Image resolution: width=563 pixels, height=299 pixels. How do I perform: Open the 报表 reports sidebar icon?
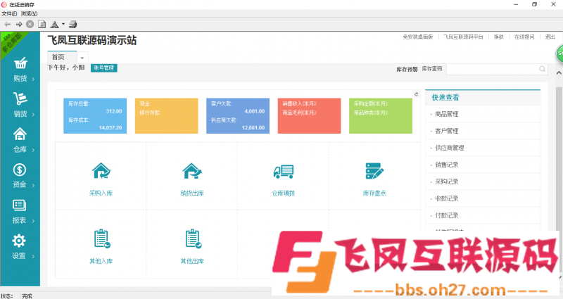(x=19, y=205)
